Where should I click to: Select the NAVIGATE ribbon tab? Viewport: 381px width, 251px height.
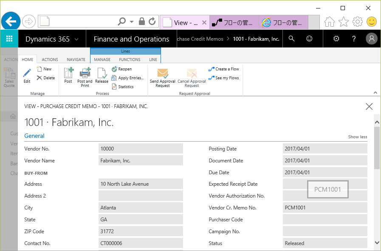76,59
